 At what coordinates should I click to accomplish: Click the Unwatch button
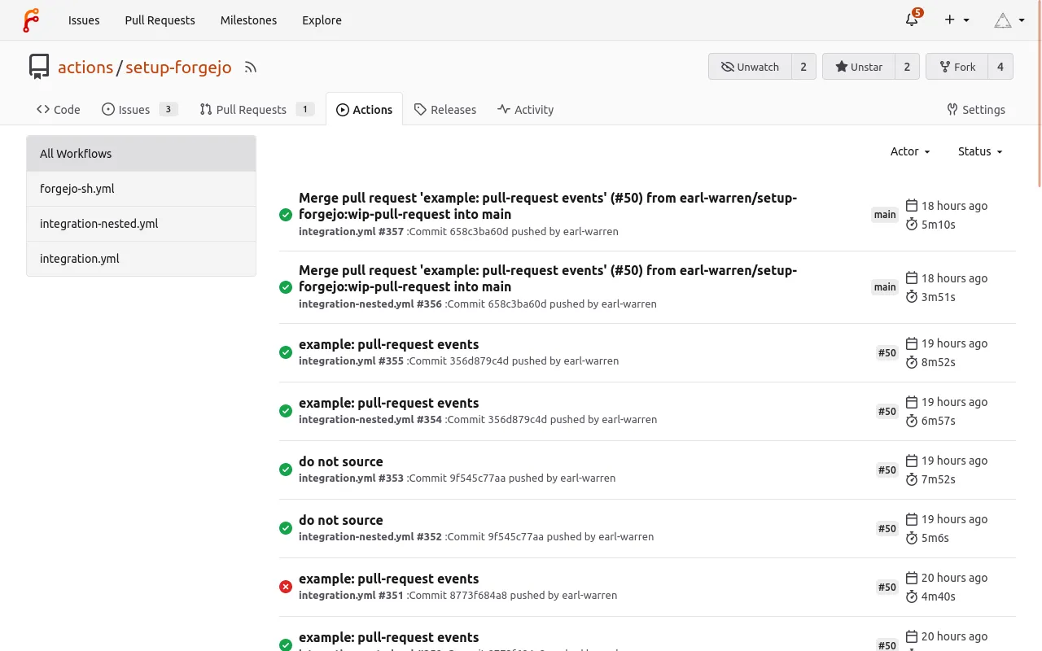click(749, 66)
